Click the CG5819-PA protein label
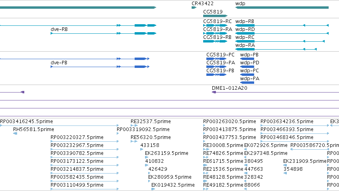The image size is (339, 191). (x=221, y=63)
